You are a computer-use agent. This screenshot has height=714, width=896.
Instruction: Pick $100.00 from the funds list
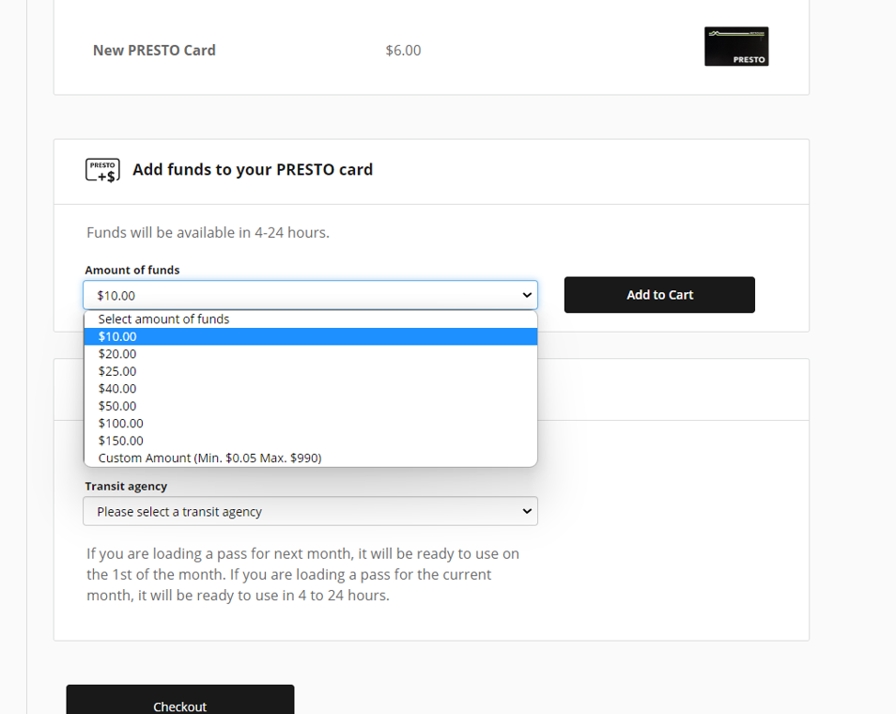[310, 423]
